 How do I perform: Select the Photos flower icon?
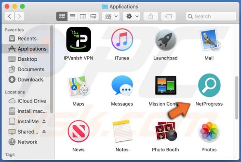pos(209,131)
